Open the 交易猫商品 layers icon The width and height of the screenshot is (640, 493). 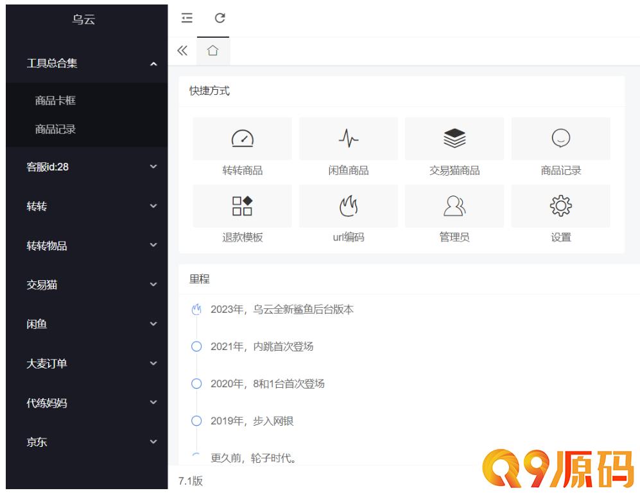(x=454, y=138)
